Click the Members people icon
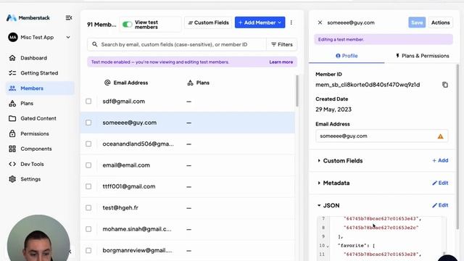Screen dimensions: 464x261 pyautogui.click(x=12, y=88)
